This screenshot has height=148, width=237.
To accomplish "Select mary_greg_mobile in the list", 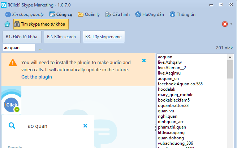I will point(176,95).
